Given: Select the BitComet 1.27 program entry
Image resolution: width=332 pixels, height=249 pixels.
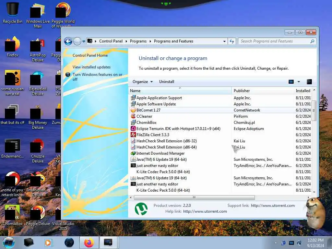Looking at the screenshot, I should point(220,110).
